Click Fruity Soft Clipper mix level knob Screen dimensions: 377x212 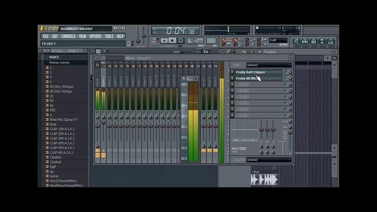[x=290, y=72]
